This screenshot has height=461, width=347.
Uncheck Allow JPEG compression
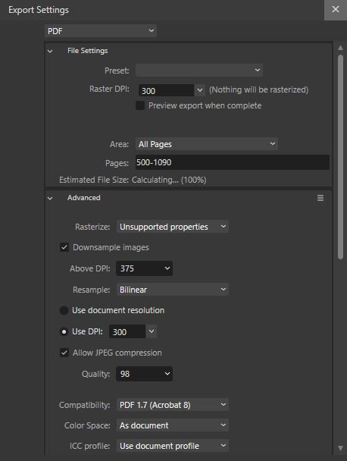(64, 353)
